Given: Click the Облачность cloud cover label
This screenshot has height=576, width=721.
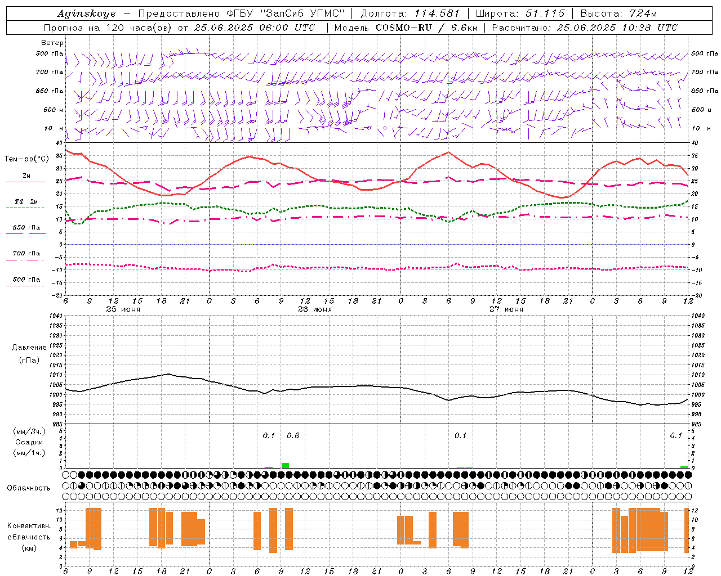Looking at the screenshot, I should (29, 488).
